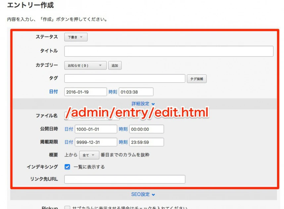This screenshot has width=284, height=209.
Task: Click the 時刻 link beside the 01:03:38 field
Action: tap(113, 92)
